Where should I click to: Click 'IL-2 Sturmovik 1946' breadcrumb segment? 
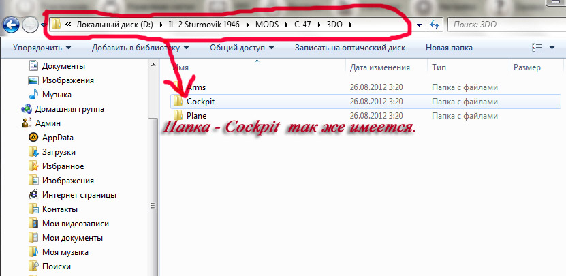tap(204, 25)
